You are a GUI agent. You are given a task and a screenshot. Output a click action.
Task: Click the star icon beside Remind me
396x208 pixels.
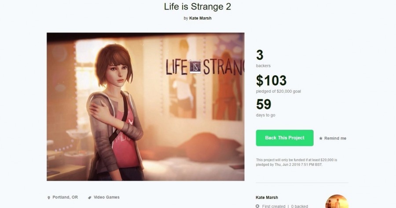[321, 138]
